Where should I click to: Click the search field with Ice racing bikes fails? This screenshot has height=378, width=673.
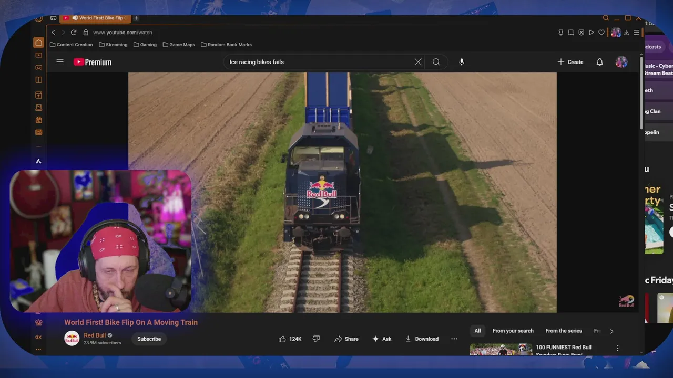(x=320, y=62)
